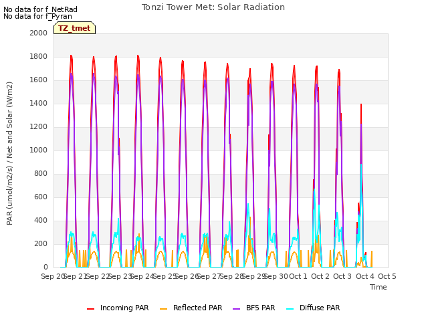This screenshot has height=321, width=428.
Task: Click the 200 y-axis tick label
Action: click(41, 243)
